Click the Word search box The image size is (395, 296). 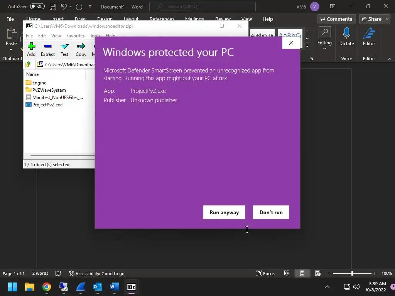click(x=202, y=7)
